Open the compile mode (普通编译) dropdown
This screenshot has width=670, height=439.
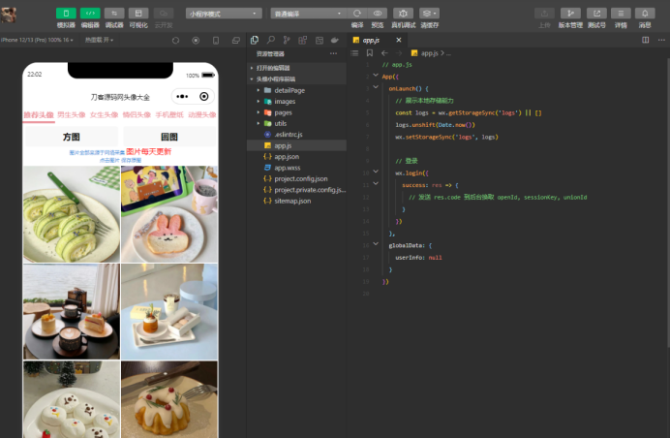[x=308, y=14]
